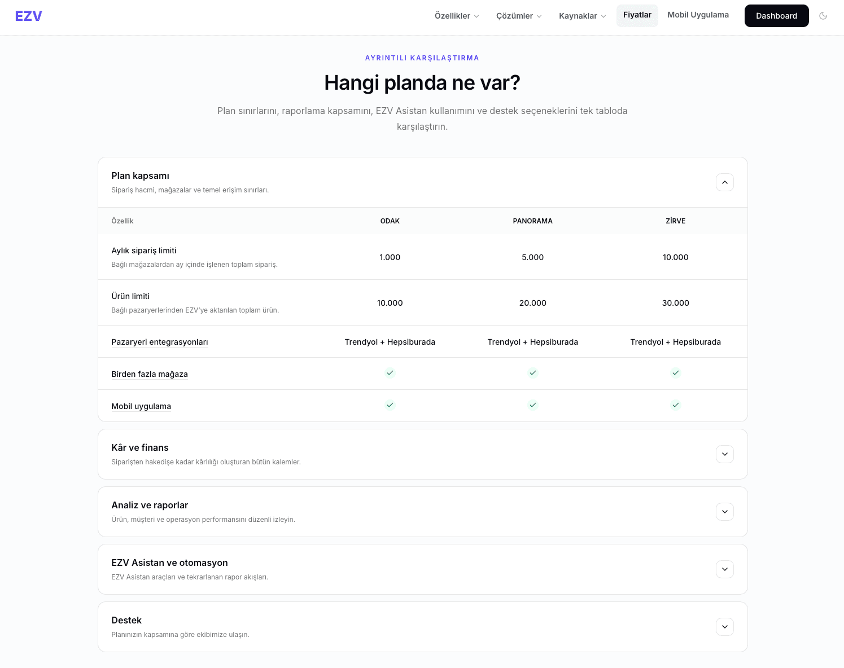The image size is (844, 668).
Task: Click the Birden fazla mağaza feature label
Action: 150,374
